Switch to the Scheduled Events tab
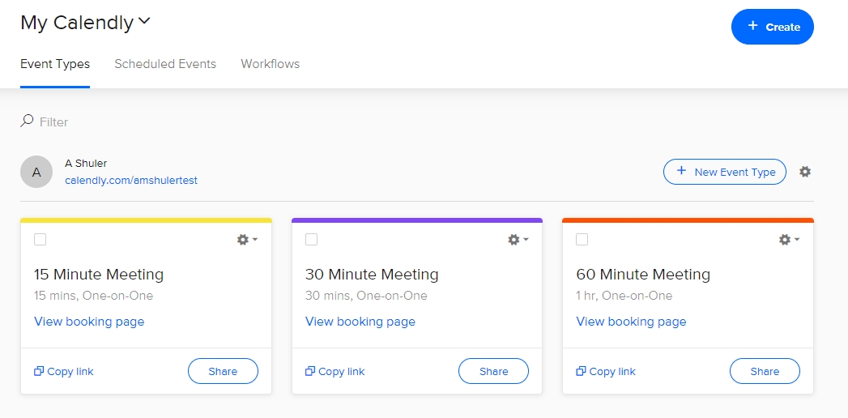Image resolution: width=848 pixels, height=418 pixels. click(x=165, y=64)
